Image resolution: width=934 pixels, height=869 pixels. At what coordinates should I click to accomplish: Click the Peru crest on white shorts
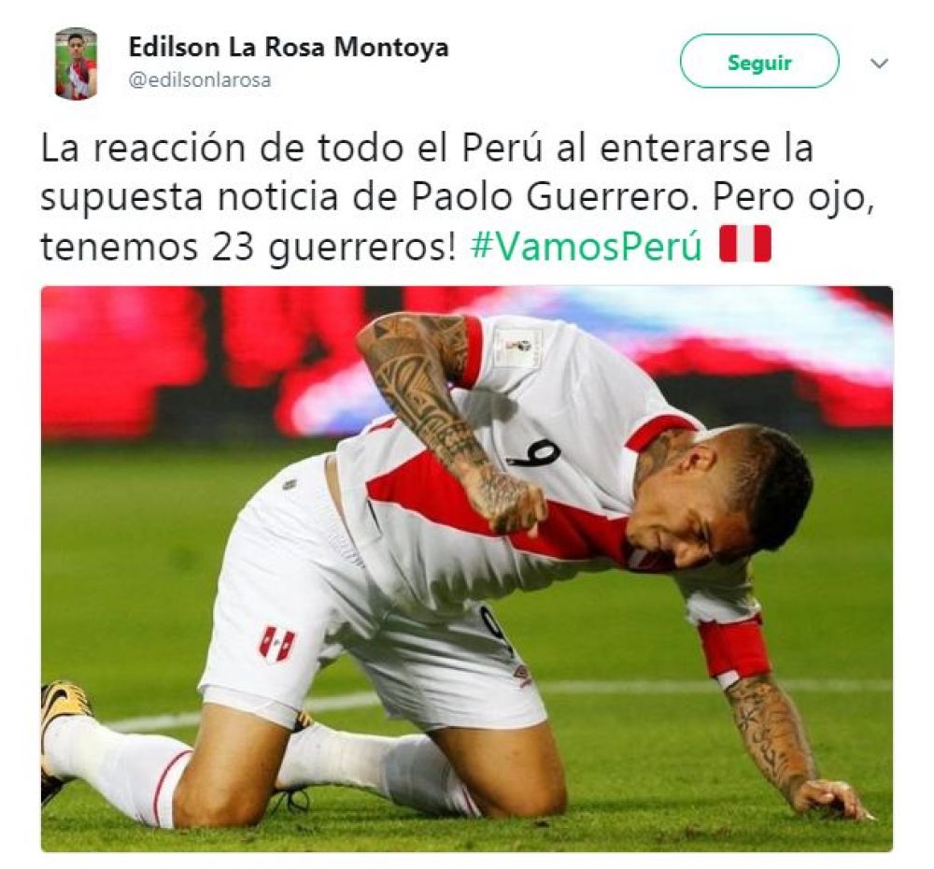pos(277,645)
